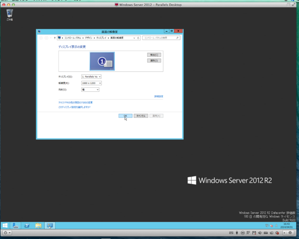Image resolution: width=299 pixels, height=239 pixels.
Task: Focus the Control Panel search field
Action: [161, 38]
